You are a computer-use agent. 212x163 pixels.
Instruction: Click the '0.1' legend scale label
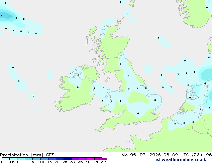tap(4, 162)
